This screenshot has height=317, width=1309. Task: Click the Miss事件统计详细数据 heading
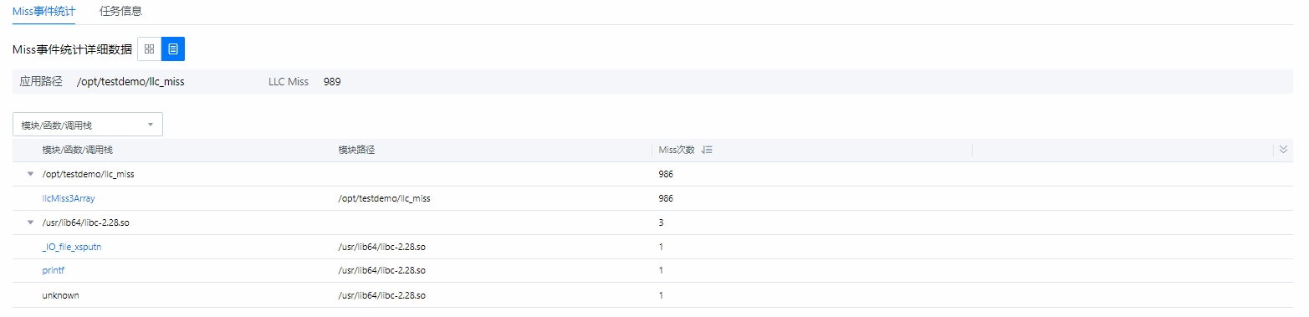coord(73,49)
